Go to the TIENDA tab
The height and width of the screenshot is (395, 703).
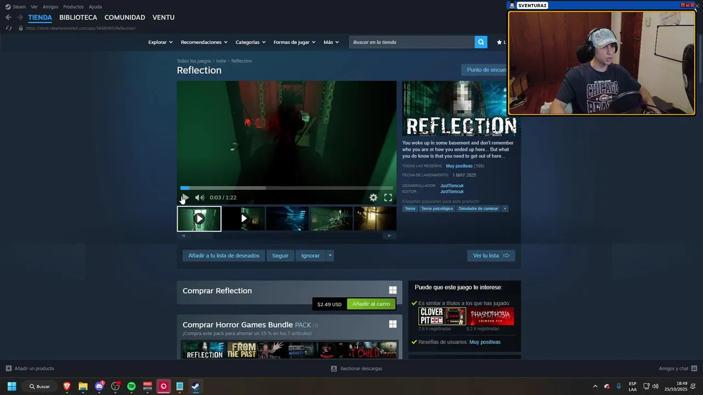pyautogui.click(x=40, y=18)
